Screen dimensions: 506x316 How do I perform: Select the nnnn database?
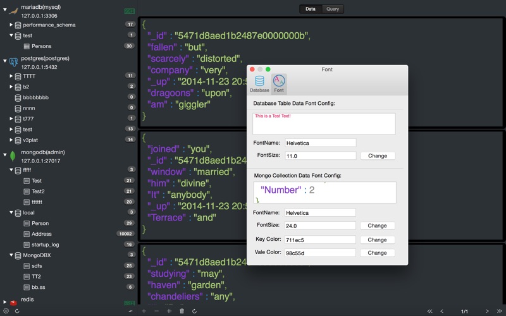pos(28,108)
